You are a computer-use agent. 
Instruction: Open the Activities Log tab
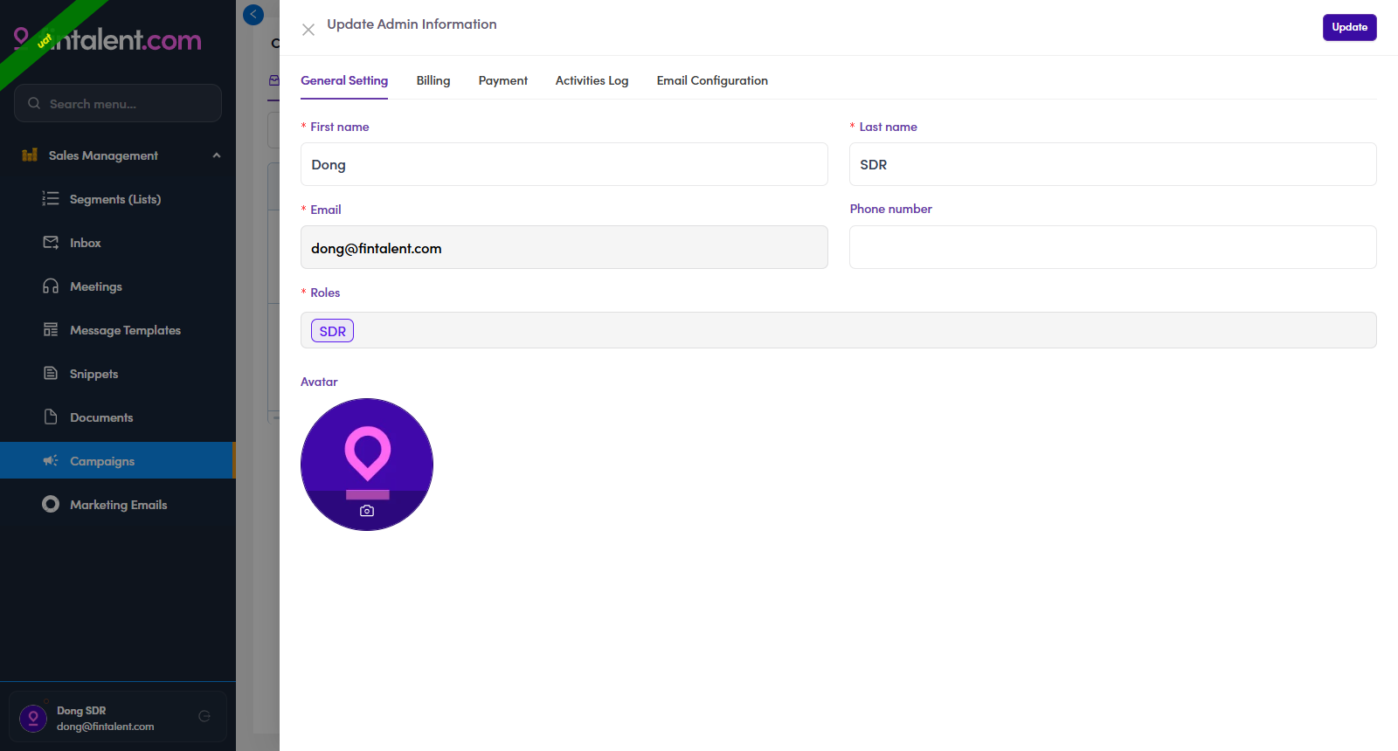pyautogui.click(x=592, y=80)
